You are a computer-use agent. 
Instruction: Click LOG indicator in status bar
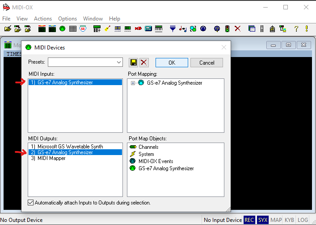click(x=303, y=220)
